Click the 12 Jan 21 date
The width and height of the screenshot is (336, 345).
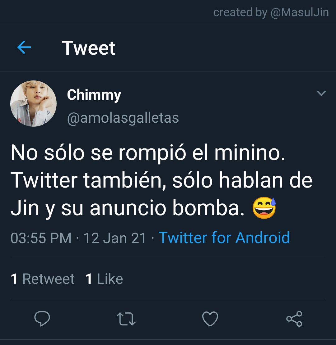(115, 238)
